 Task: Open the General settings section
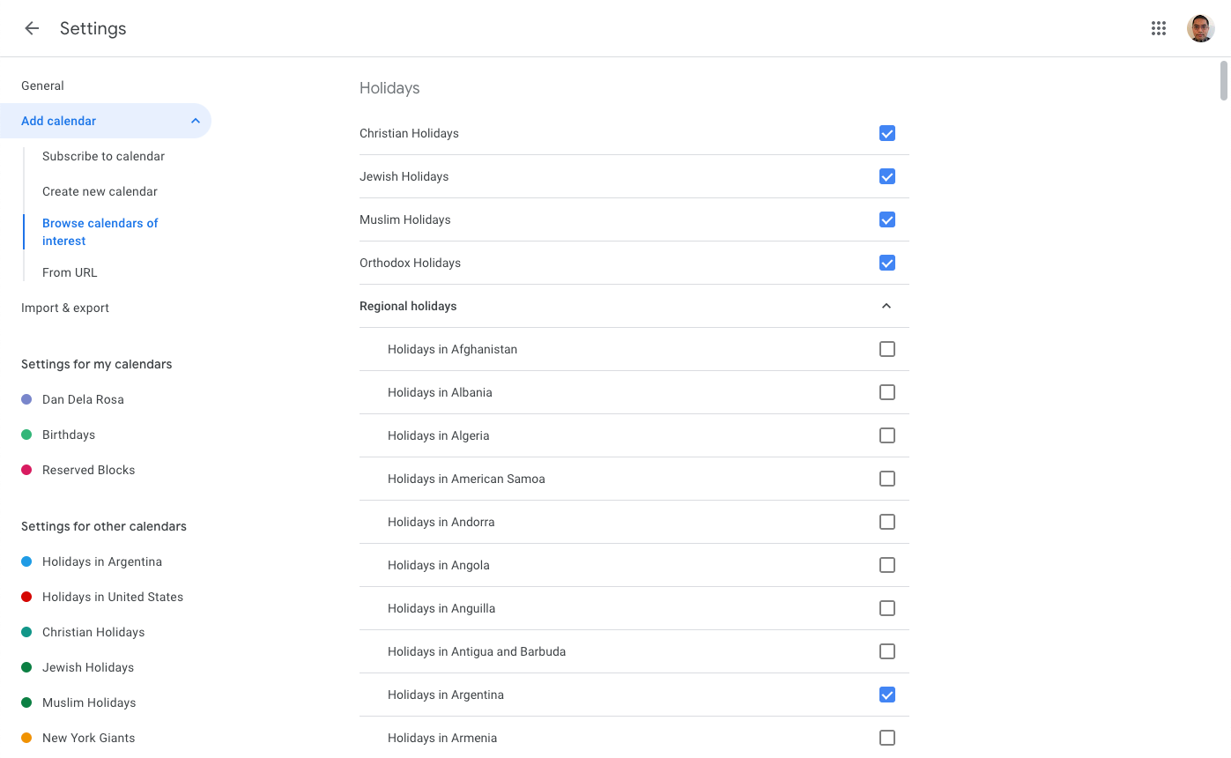pos(42,85)
